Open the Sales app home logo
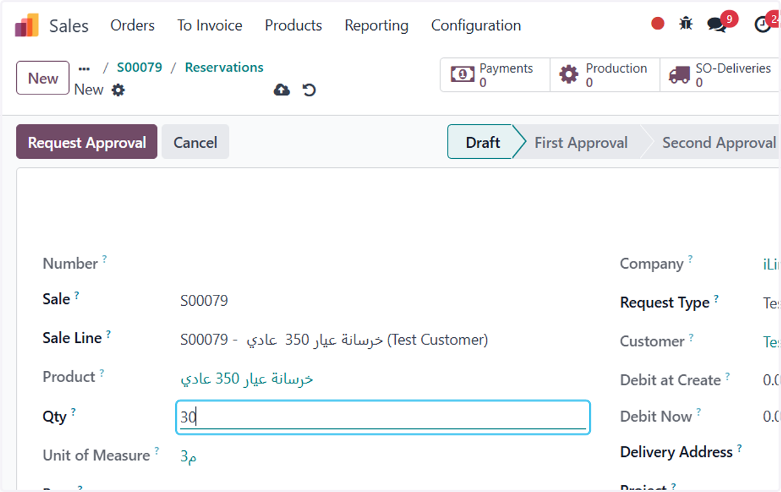 (27, 25)
